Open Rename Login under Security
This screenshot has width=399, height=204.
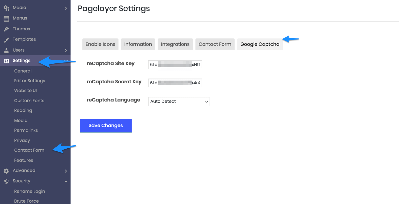[29, 191]
